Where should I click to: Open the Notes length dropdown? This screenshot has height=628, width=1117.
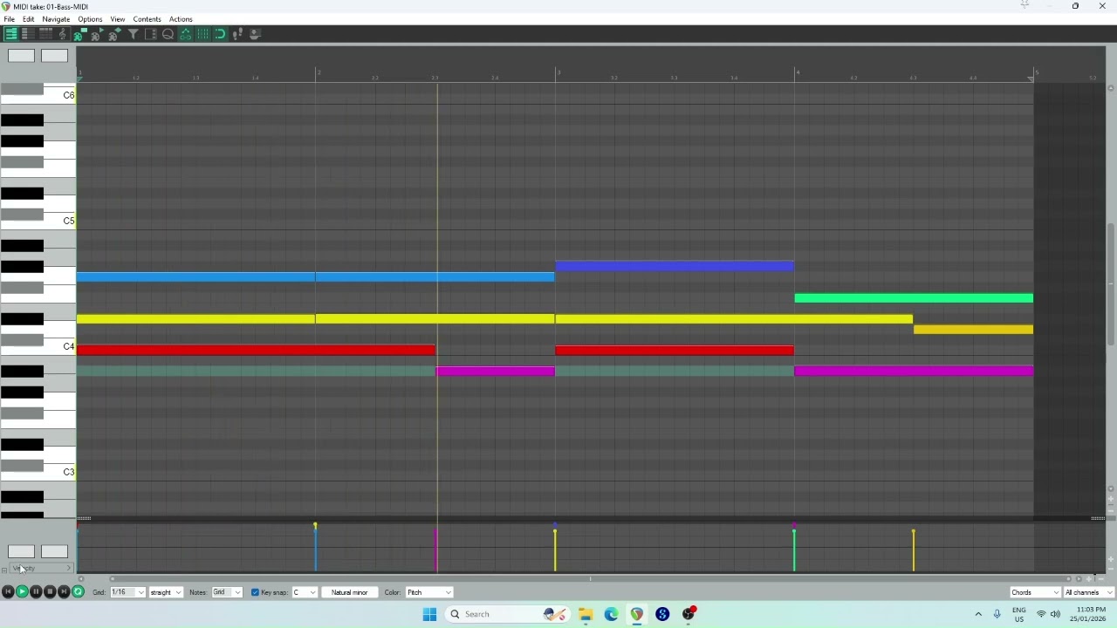coord(226,592)
